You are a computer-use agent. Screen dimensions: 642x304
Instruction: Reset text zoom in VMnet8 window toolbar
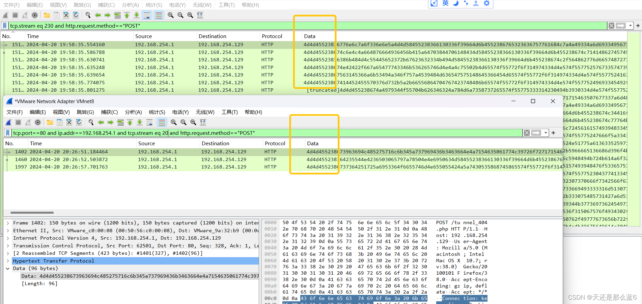point(193,122)
